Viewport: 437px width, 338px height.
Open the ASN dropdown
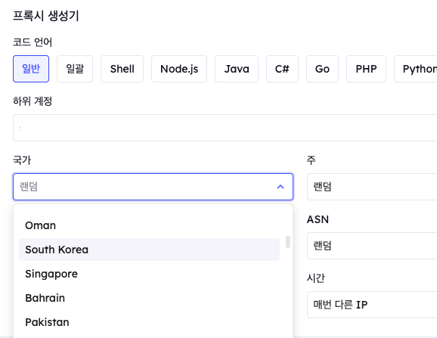[372, 246]
